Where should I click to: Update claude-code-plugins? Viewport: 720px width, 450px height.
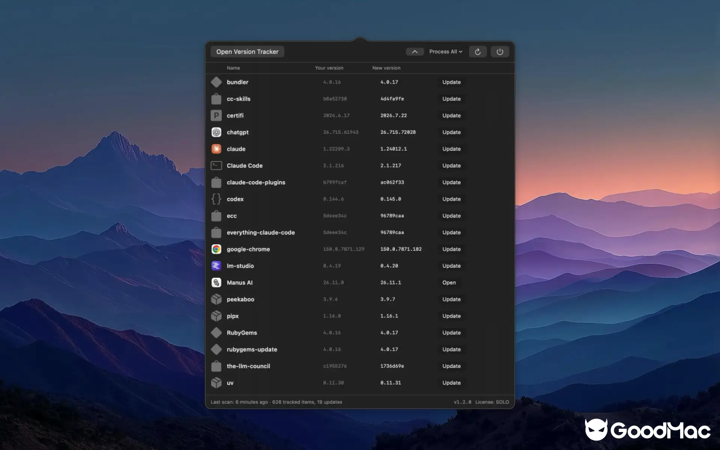tap(452, 182)
